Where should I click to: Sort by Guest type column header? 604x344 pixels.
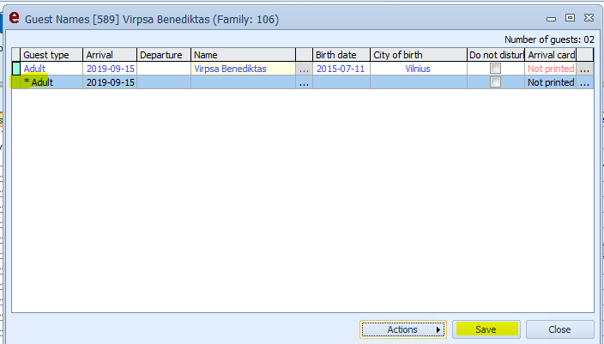51,55
